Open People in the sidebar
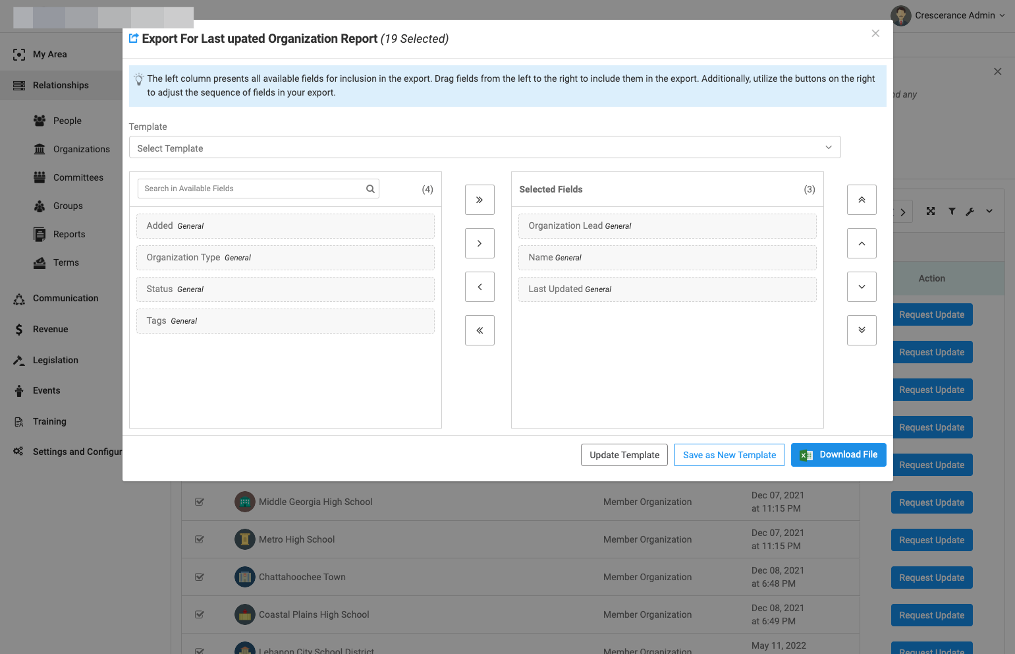Viewport: 1015px width, 654px height. (x=67, y=121)
